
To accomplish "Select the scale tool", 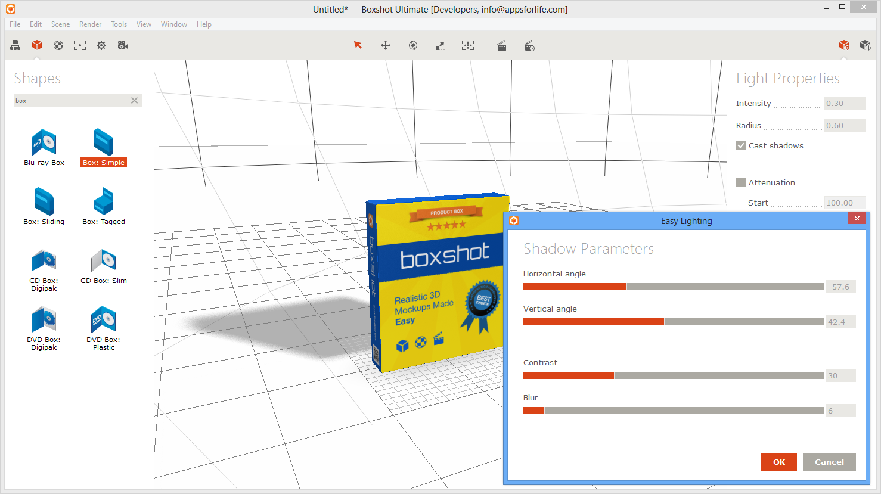I will (x=440, y=45).
